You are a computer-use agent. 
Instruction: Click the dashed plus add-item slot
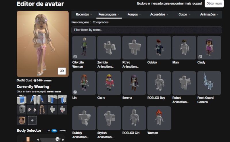click(x=32, y=120)
